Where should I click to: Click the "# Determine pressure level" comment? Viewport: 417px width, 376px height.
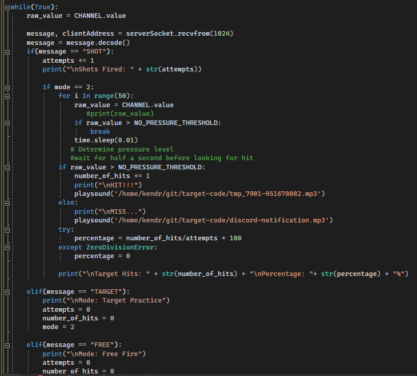(122, 149)
